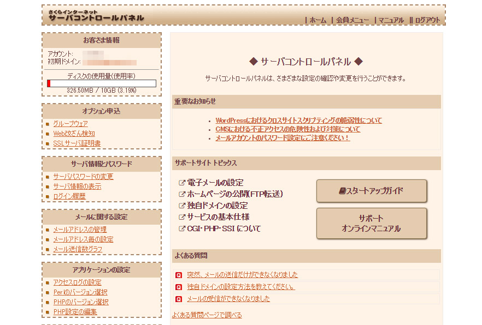Click the Q icon beside メールの受信 question
Screen dimensions: 482x325
(x=178, y=299)
